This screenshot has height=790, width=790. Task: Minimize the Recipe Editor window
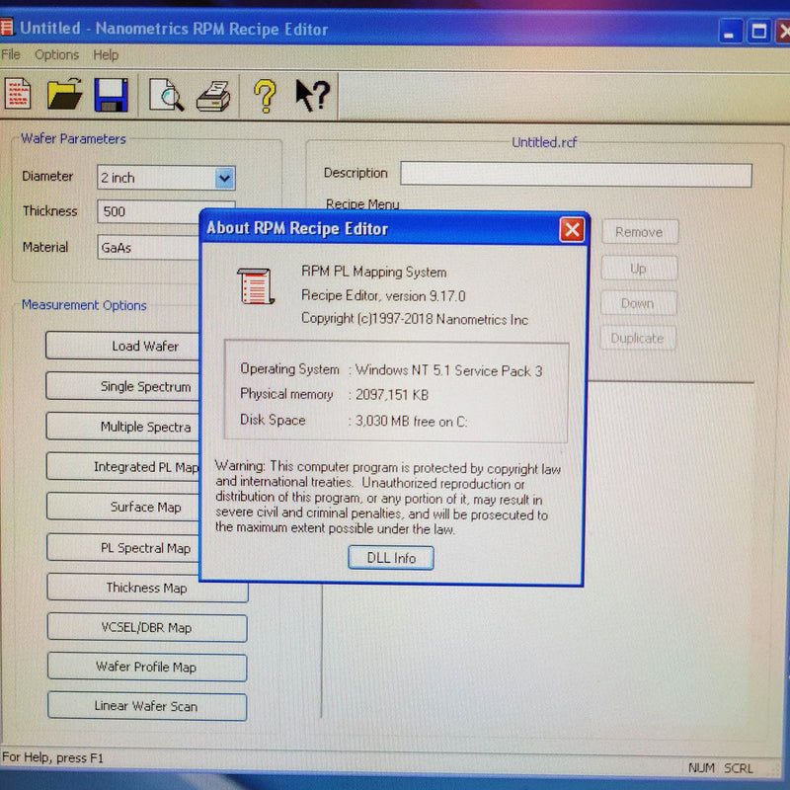pos(730,32)
